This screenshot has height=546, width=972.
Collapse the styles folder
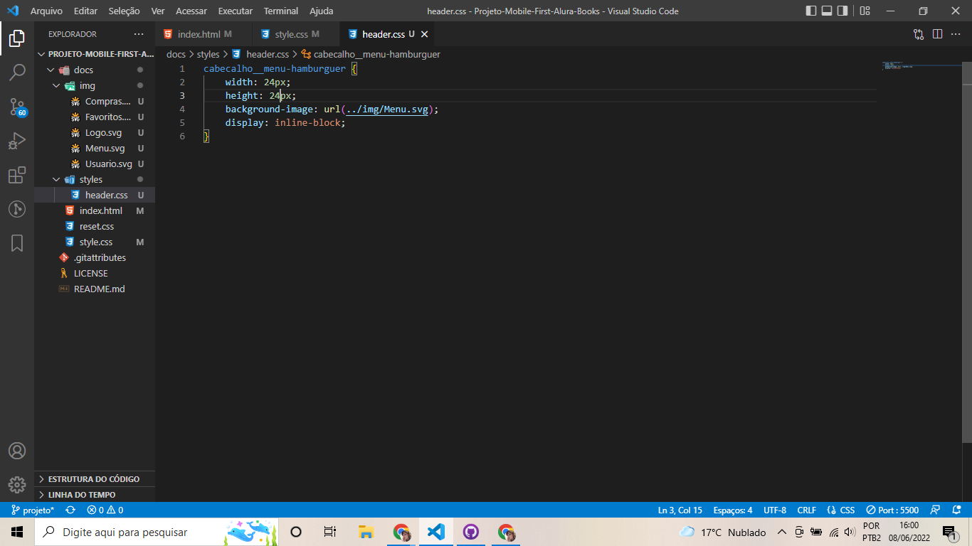[x=95, y=179]
